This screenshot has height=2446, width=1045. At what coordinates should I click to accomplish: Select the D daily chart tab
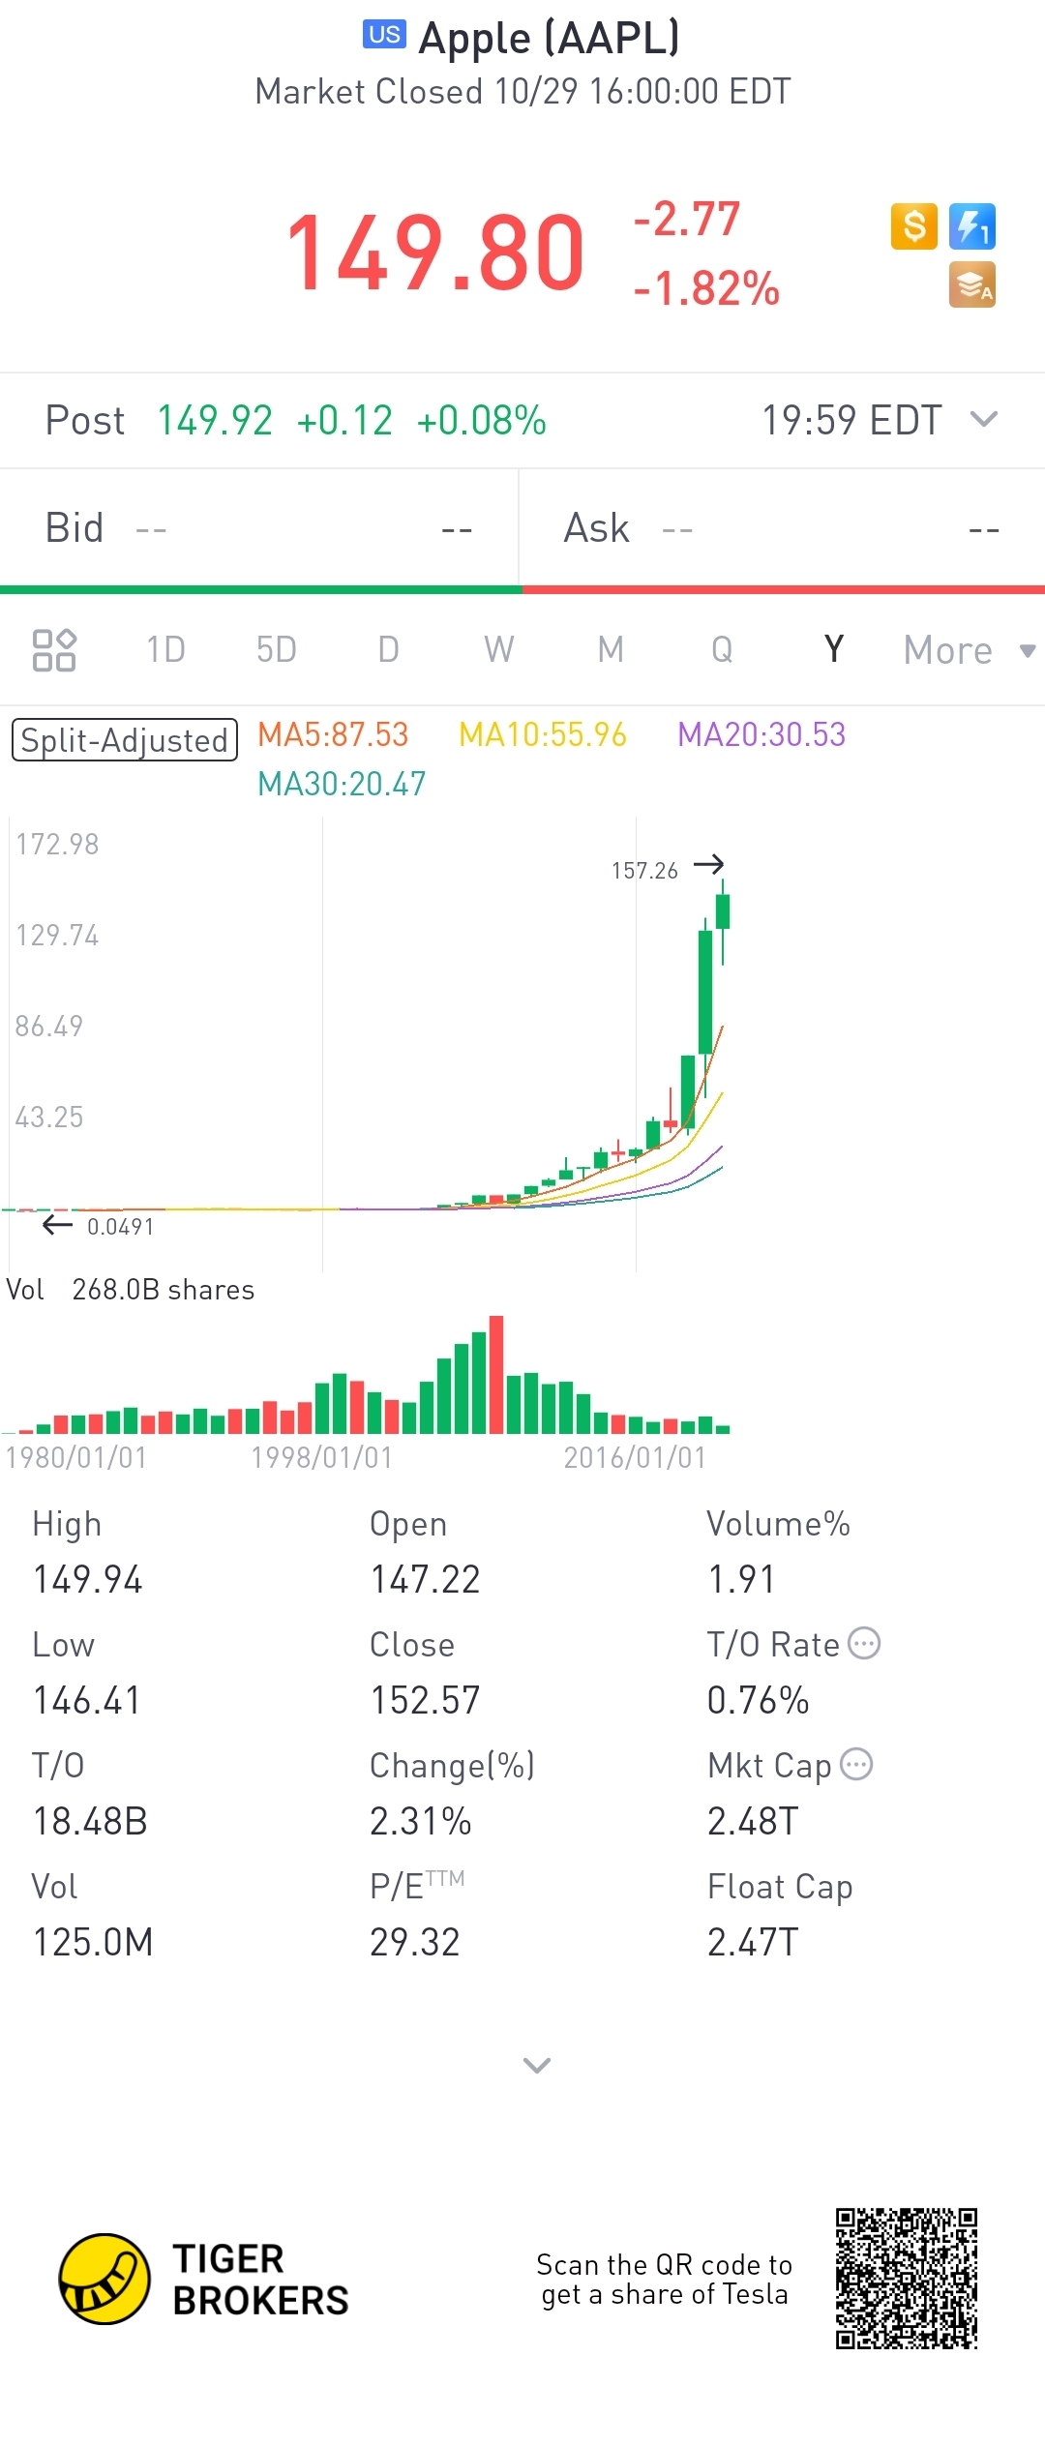389,649
